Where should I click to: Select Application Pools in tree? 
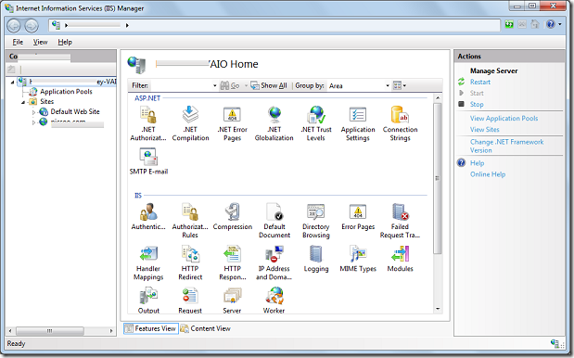[66, 92]
